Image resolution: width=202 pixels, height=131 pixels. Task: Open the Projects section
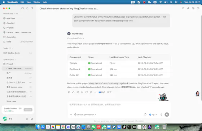8,28
